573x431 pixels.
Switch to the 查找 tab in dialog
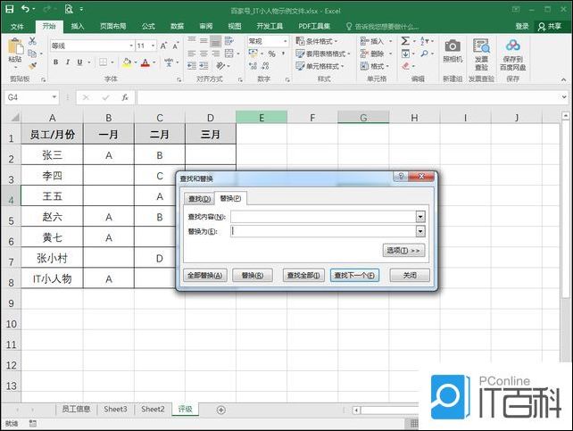click(x=199, y=198)
